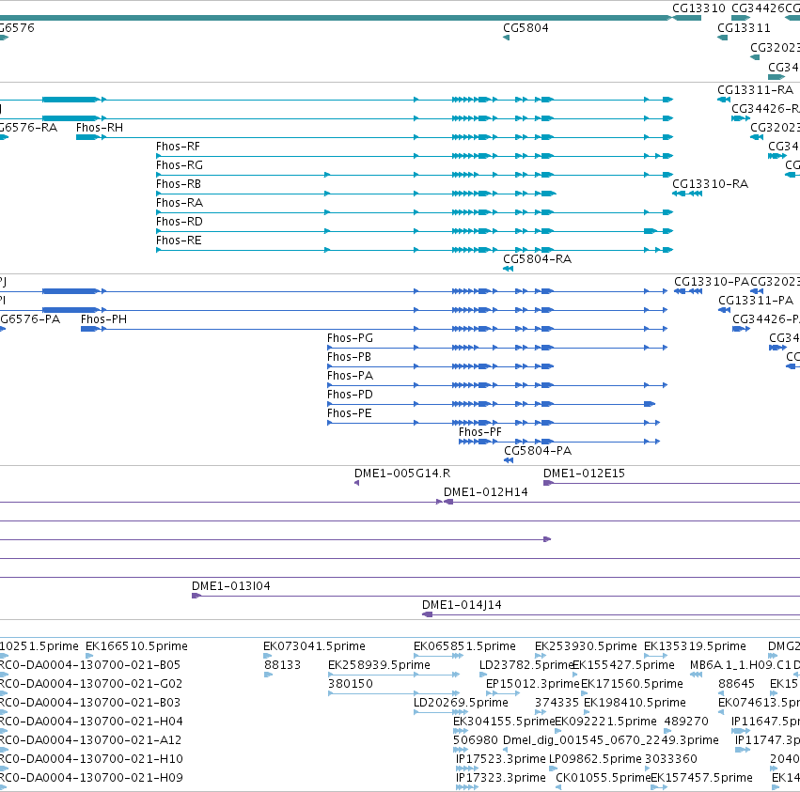The height and width of the screenshot is (792, 800).
Task: Select RC0-DA0004-130700-021-A12 EST label
Action: pos(90,740)
